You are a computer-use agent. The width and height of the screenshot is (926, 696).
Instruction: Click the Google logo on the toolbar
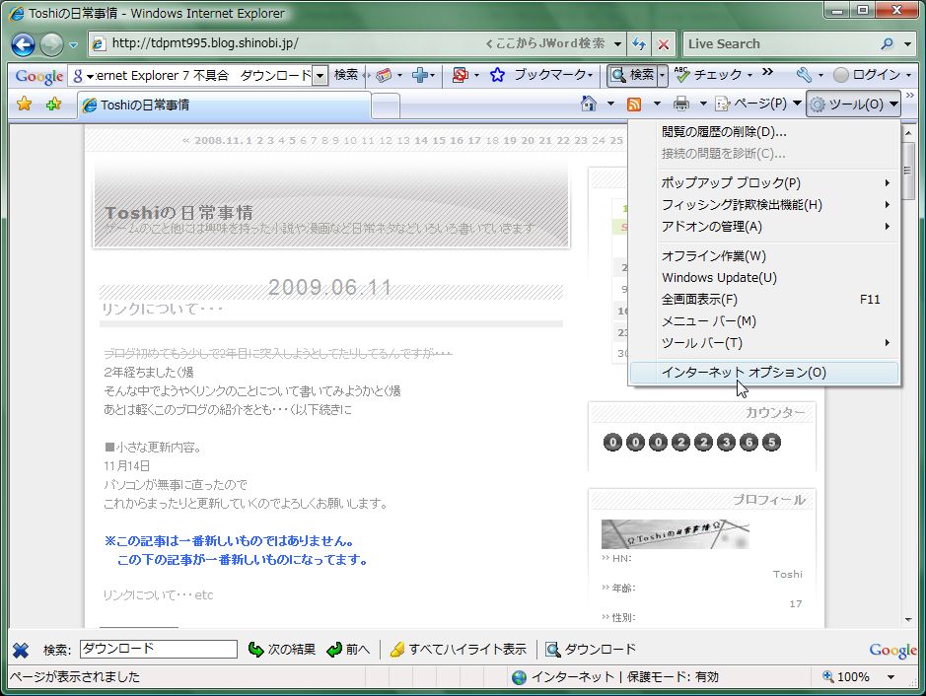click(39, 76)
